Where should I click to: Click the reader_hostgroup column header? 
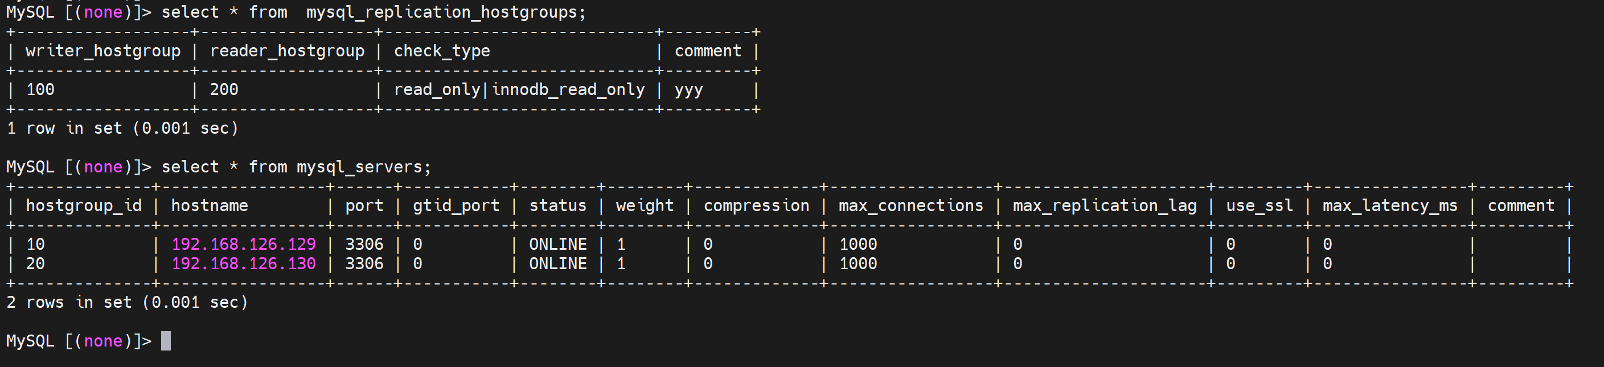pos(287,51)
